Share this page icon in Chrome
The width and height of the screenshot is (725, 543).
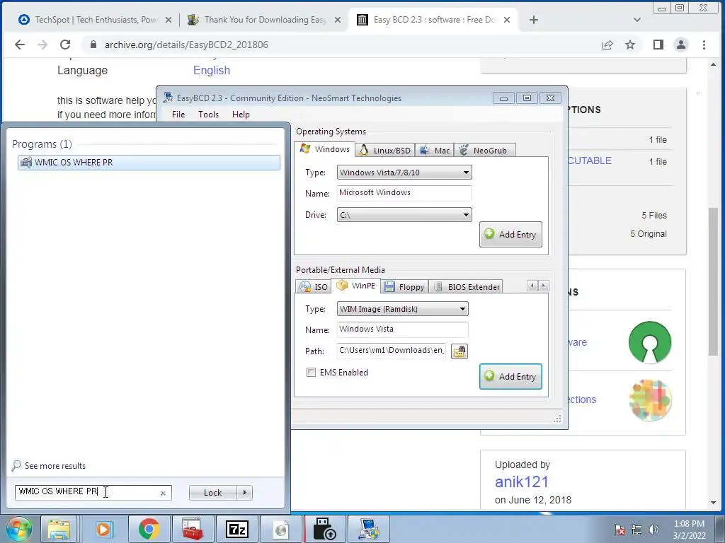click(x=607, y=45)
